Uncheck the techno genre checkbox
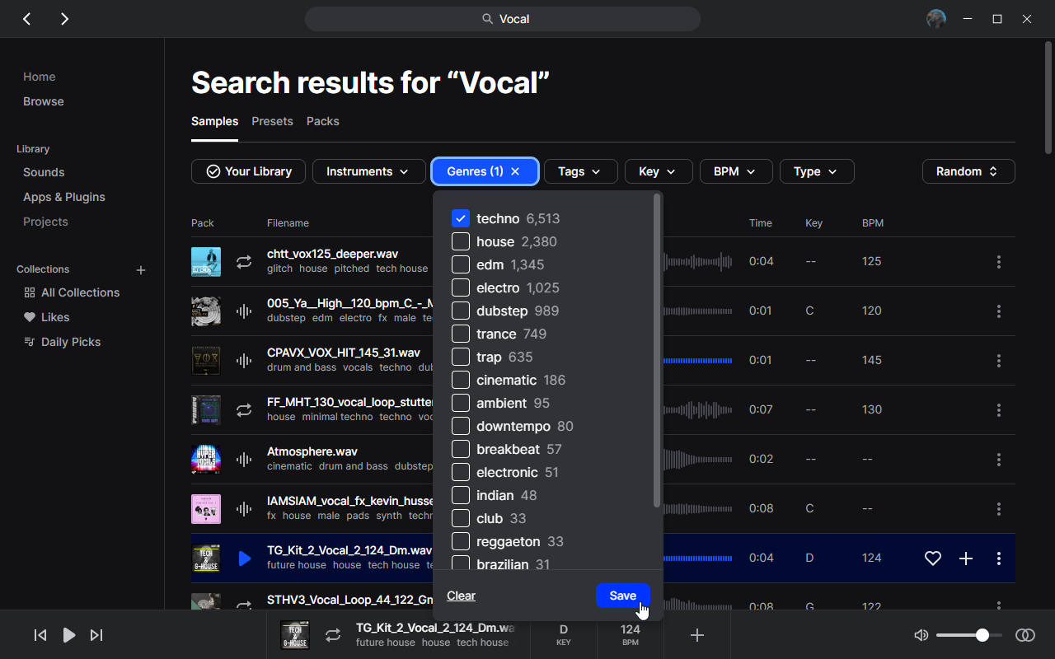1055x659 pixels. pos(461,218)
